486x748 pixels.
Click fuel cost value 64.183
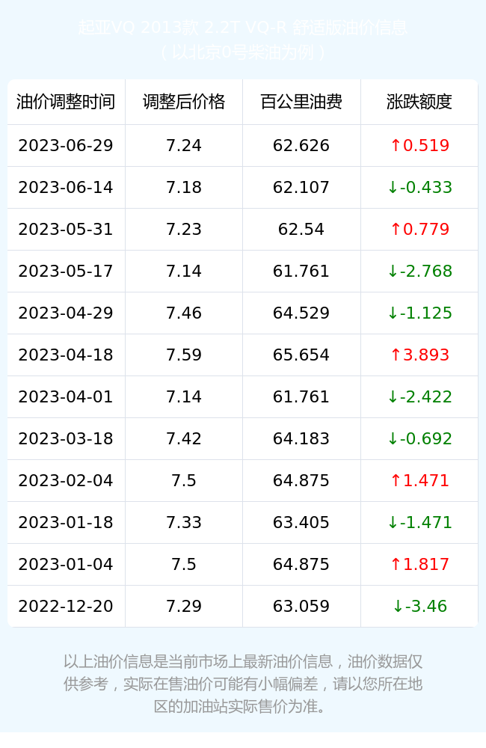pyautogui.click(x=301, y=439)
